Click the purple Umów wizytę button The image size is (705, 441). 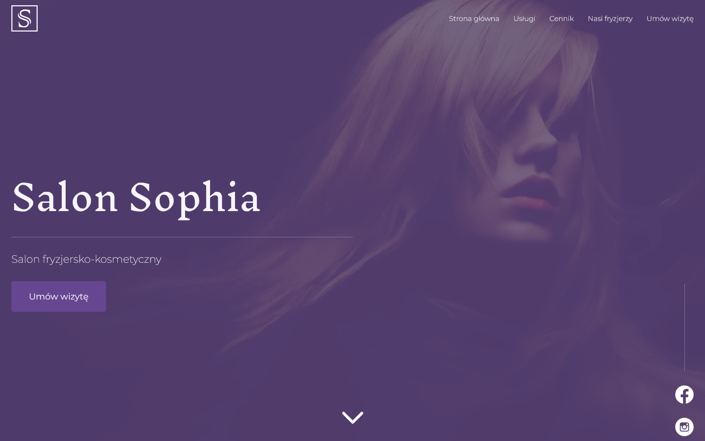click(59, 296)
